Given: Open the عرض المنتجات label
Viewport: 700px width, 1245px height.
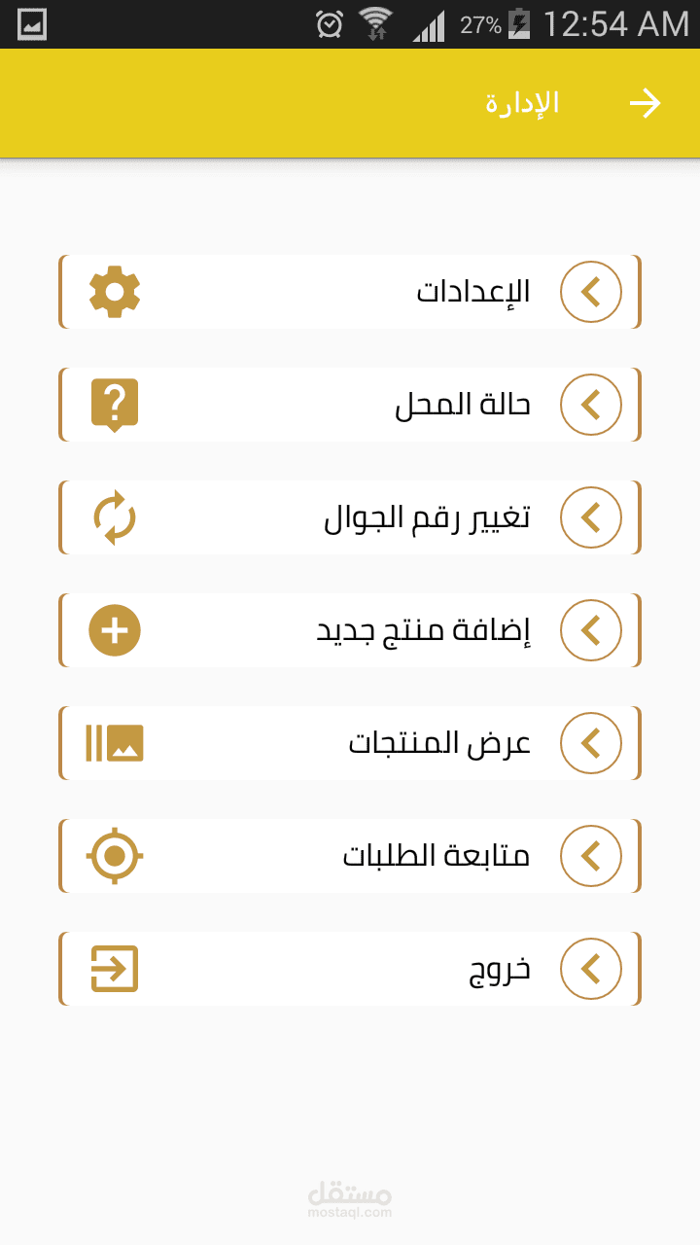Looking at the screenshot, I should (440, 744).
